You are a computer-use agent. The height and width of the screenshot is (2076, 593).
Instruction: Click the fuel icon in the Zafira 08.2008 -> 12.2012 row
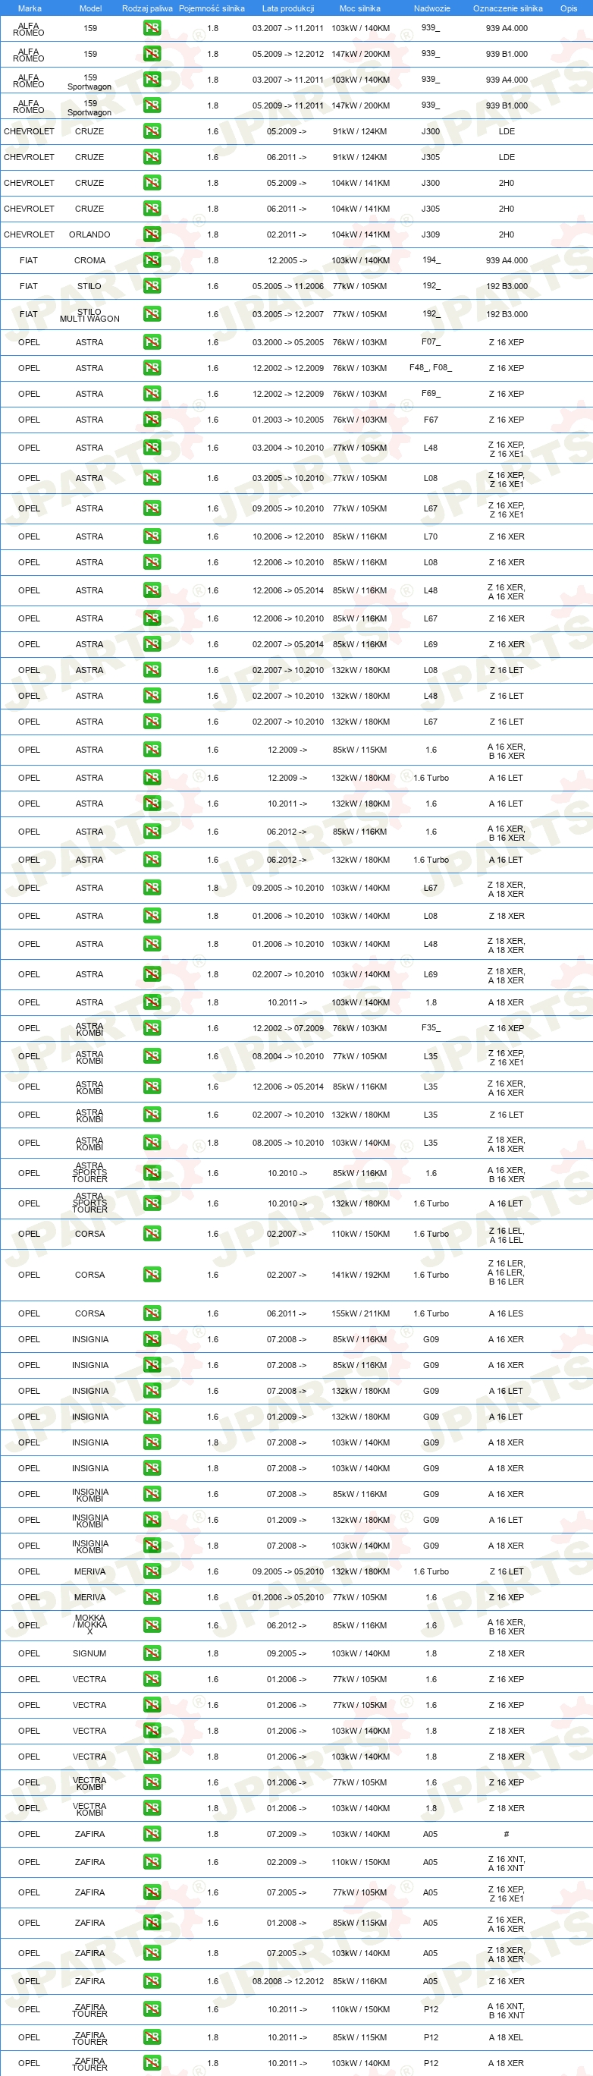pyautogui.click(x=152, y=1980)
